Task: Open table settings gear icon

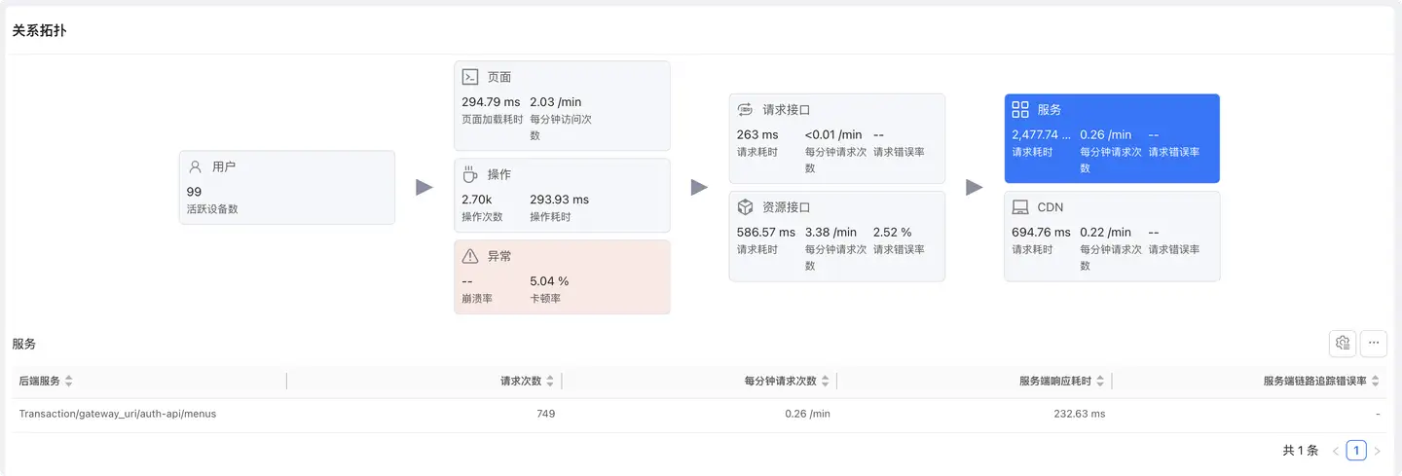Action: (x=1343, y=343)
